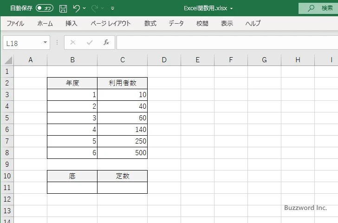The width and height of the screenshot is (338, 223).
Task: Select row 2 header
Action: [x=7, y=83]
